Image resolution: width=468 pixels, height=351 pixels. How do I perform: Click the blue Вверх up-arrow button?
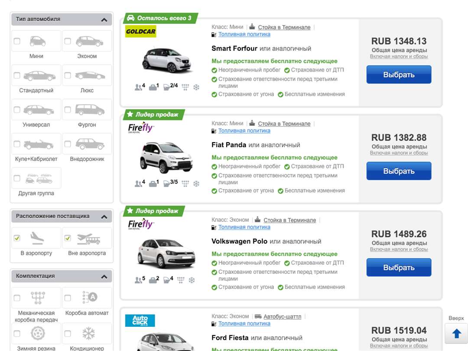coord(456,333)
